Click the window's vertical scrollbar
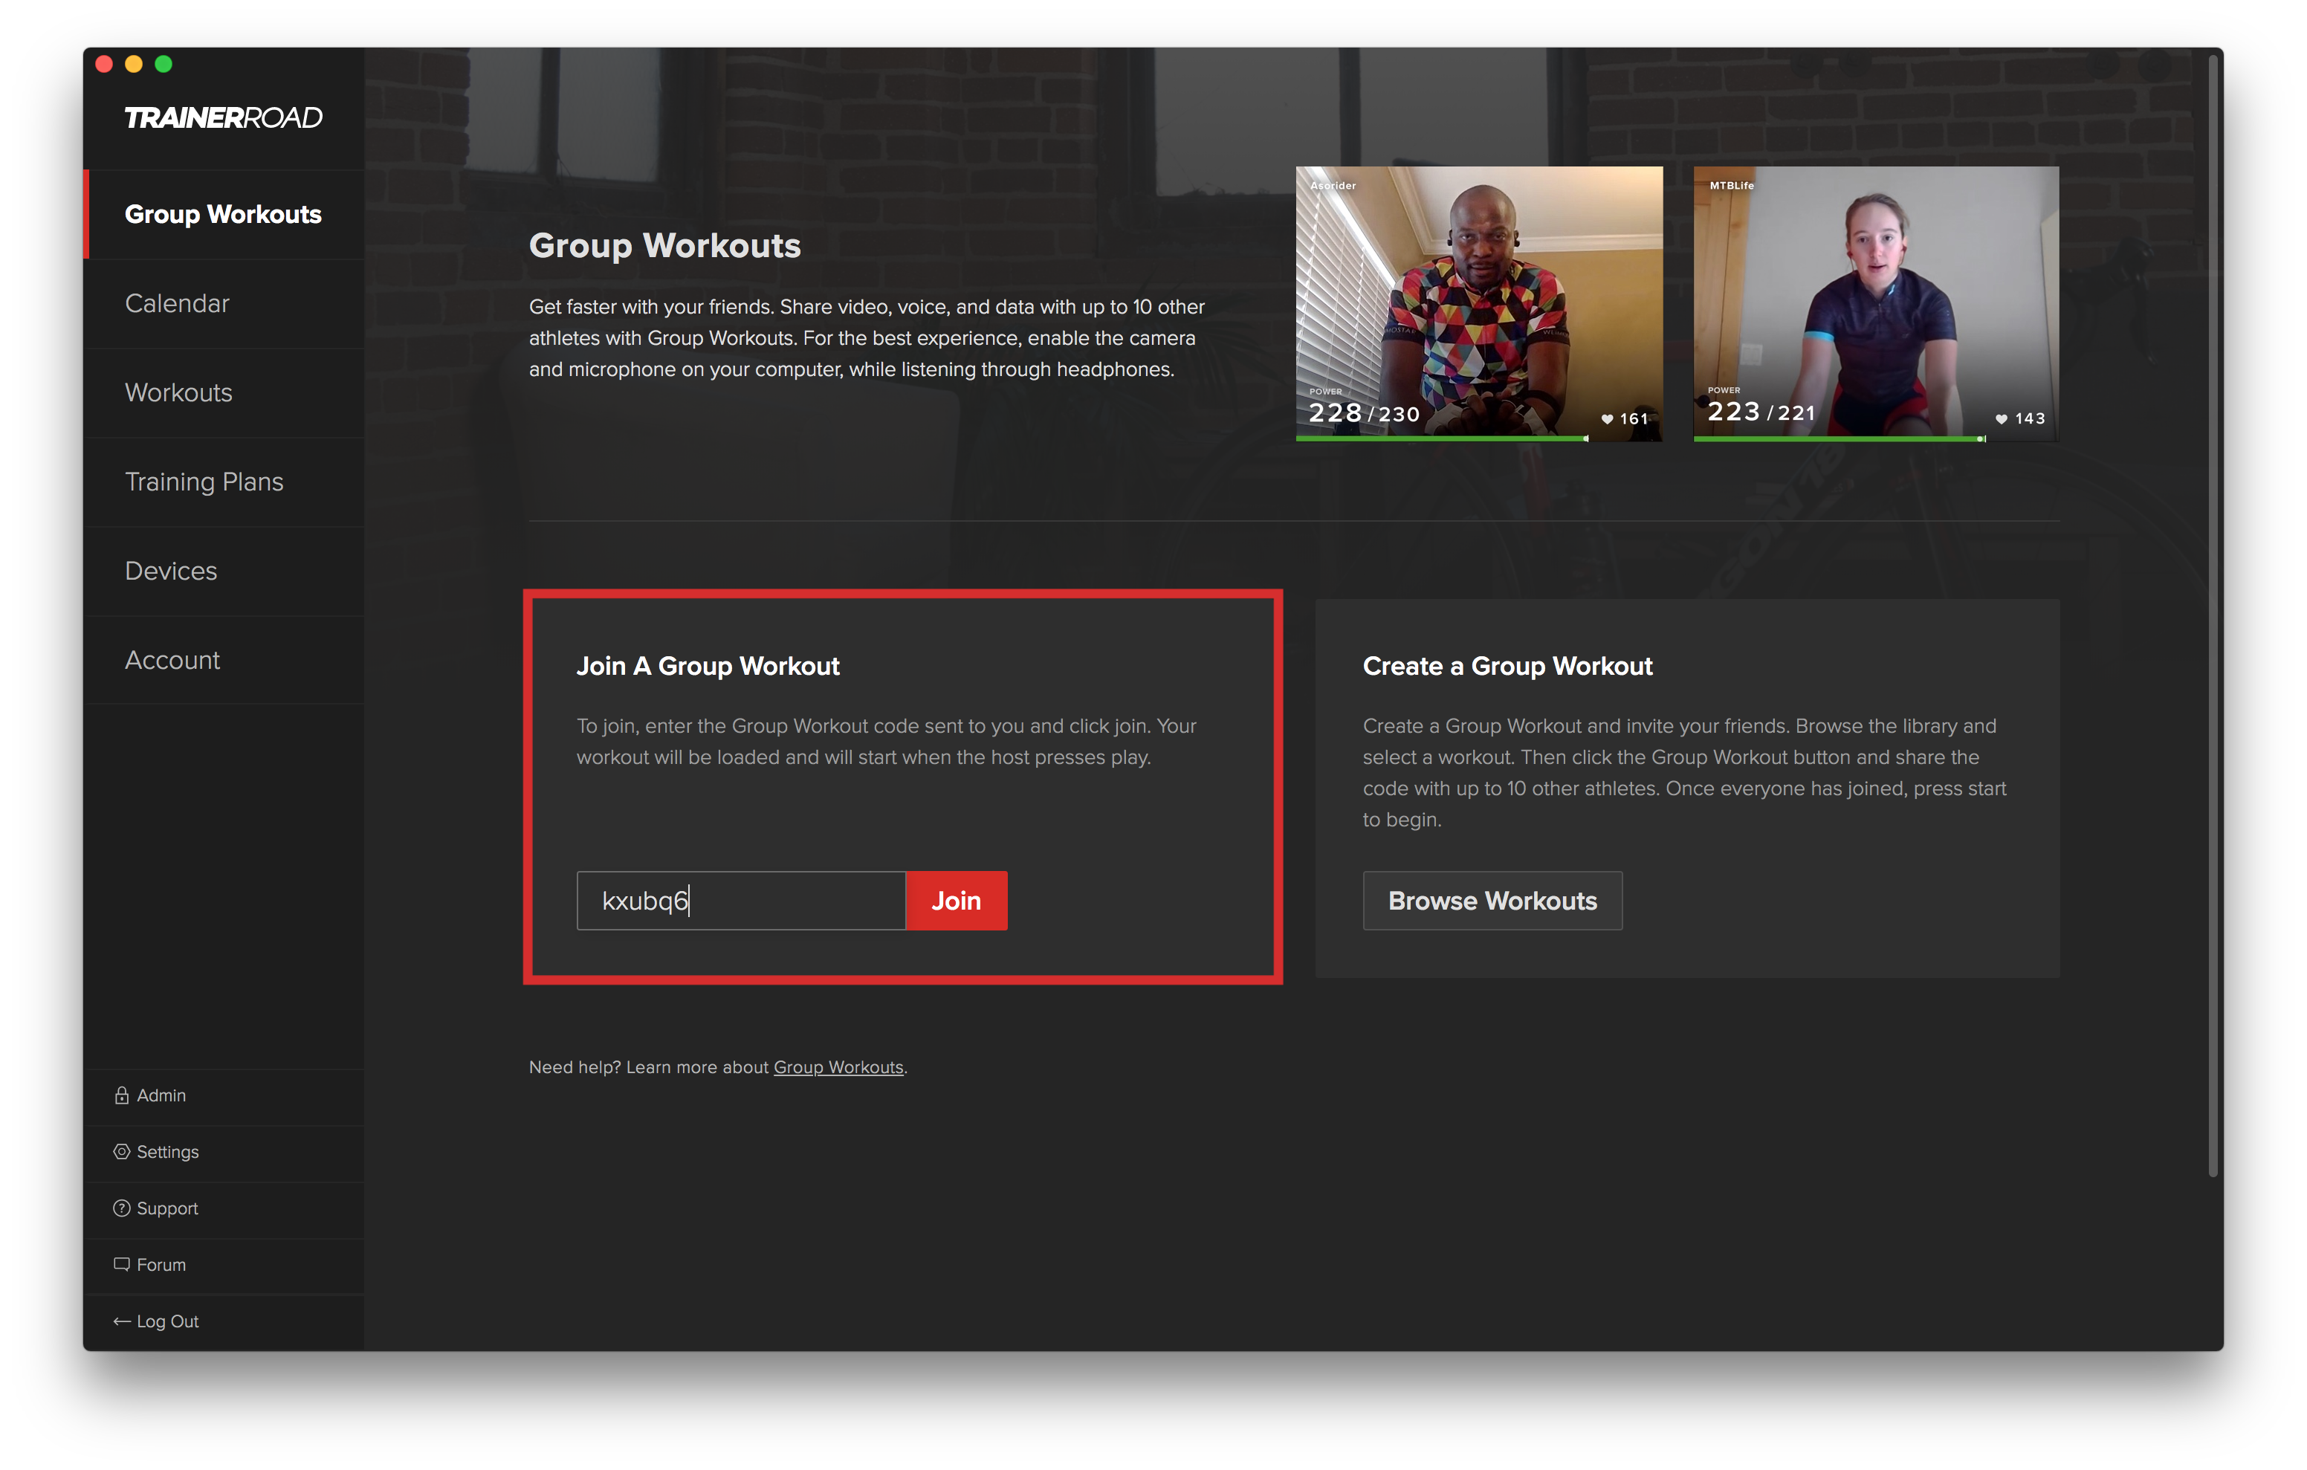The image size is (2307, 1470). click(x=2213, y=615)
